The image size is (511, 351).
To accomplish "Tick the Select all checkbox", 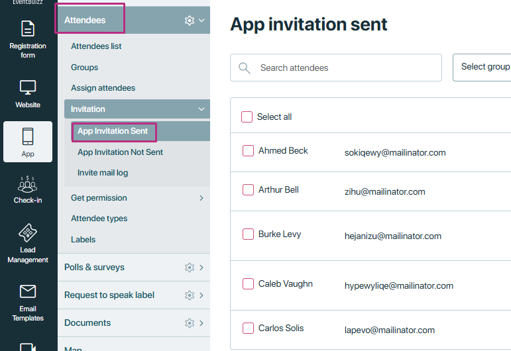I will [x=247, y=117].
